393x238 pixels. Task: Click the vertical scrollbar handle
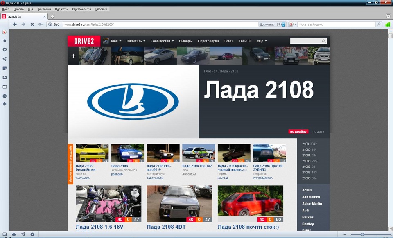click(x=391, y=36)
